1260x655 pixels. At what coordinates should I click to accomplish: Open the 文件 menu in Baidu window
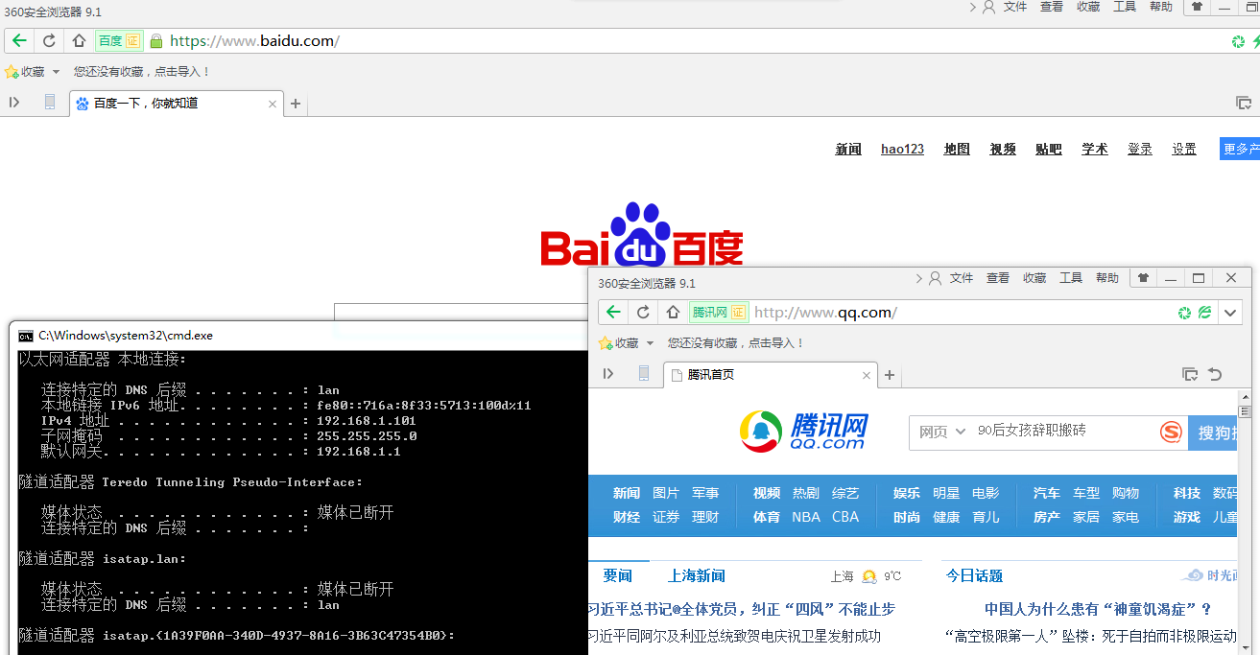tap(1015, 7)
